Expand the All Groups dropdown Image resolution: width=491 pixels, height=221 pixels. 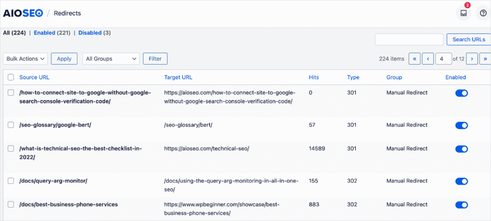[111, 58]
